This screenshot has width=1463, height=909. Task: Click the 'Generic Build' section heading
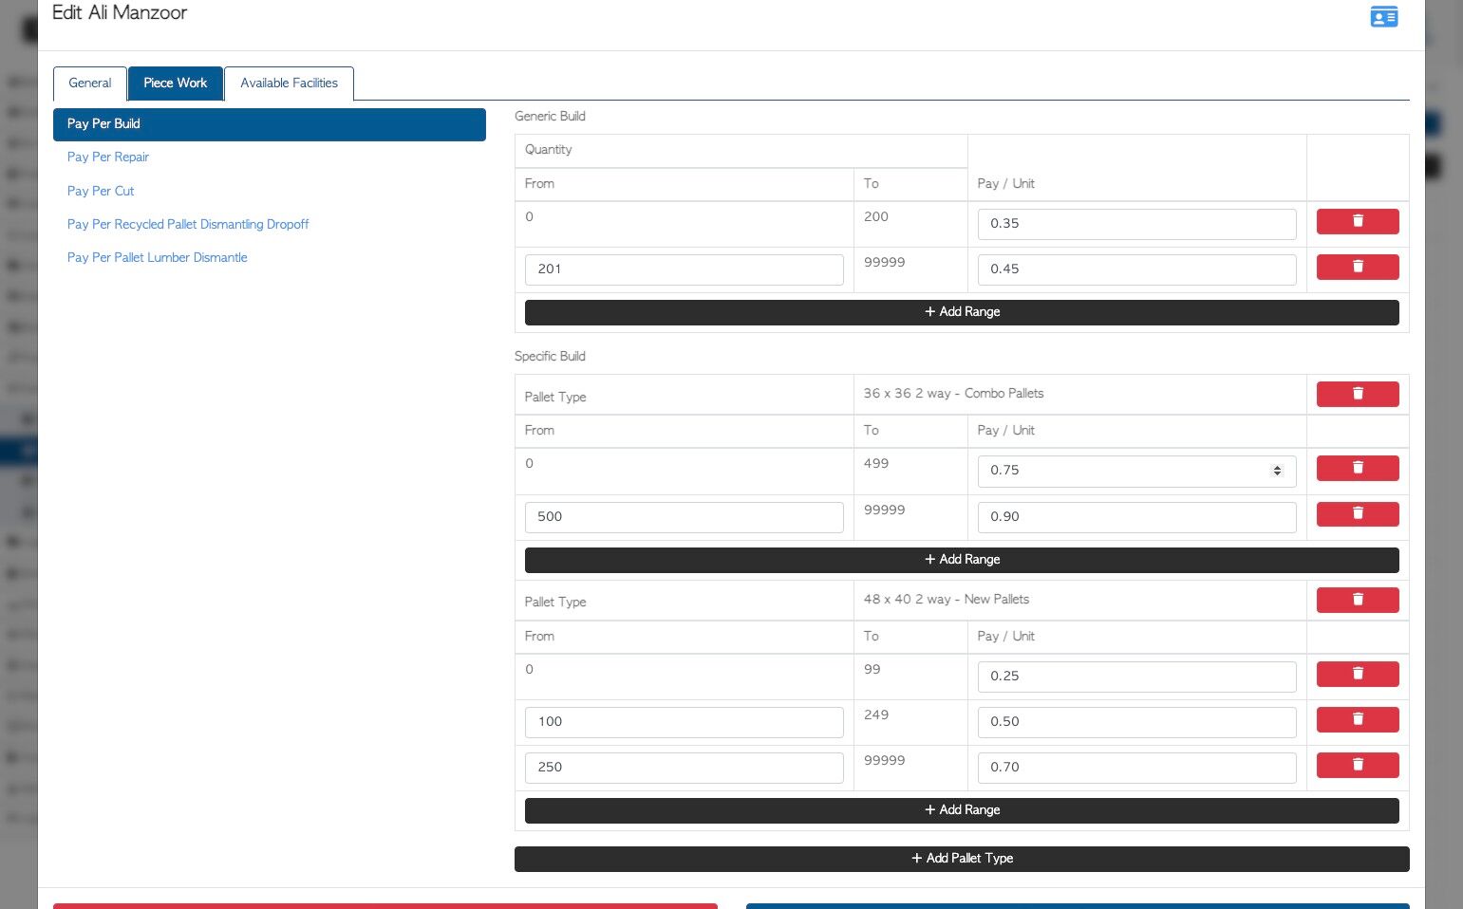tap(550, 117)
